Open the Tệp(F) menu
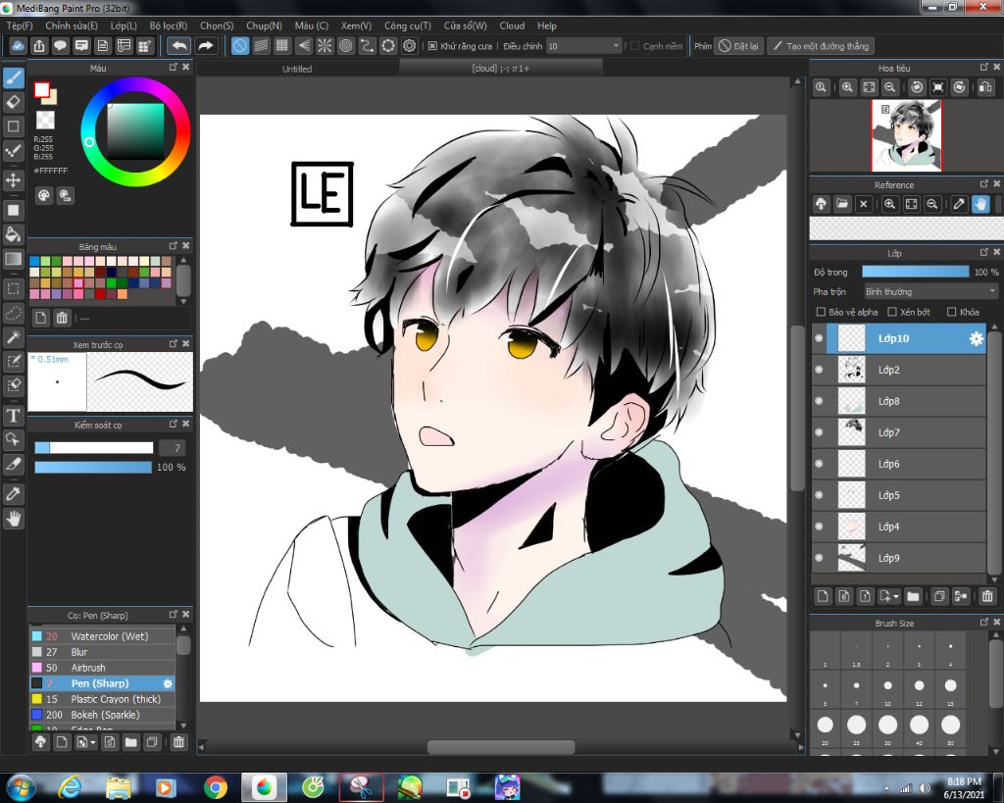The height and width of the screenshot is (803, 1004). click(x=20, y=25)
